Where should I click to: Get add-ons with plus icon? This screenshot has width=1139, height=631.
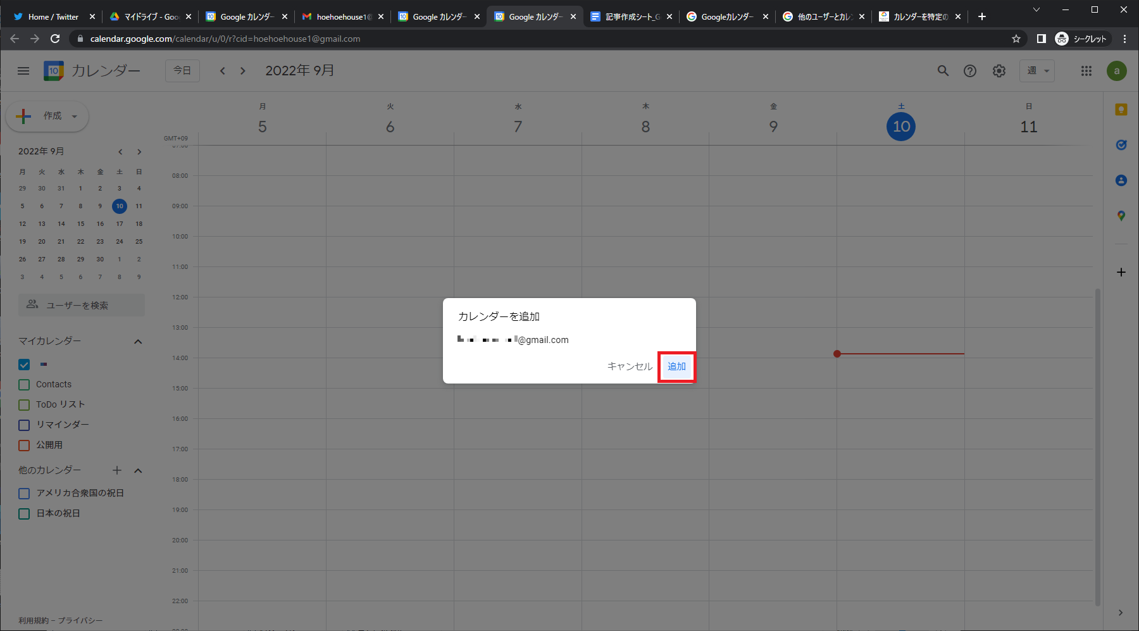(1121, 272)
